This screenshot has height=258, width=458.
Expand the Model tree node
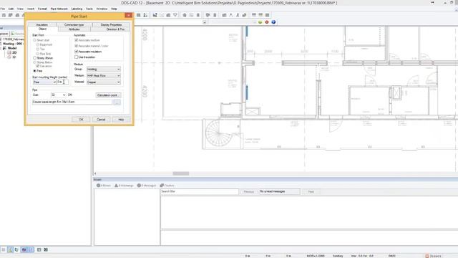coord(4,48)
